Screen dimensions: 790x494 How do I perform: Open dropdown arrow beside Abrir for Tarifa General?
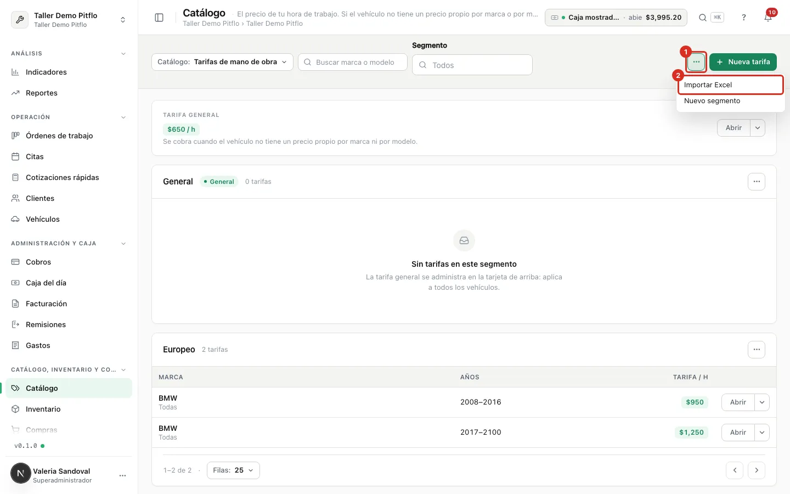(x=758, y=128)
